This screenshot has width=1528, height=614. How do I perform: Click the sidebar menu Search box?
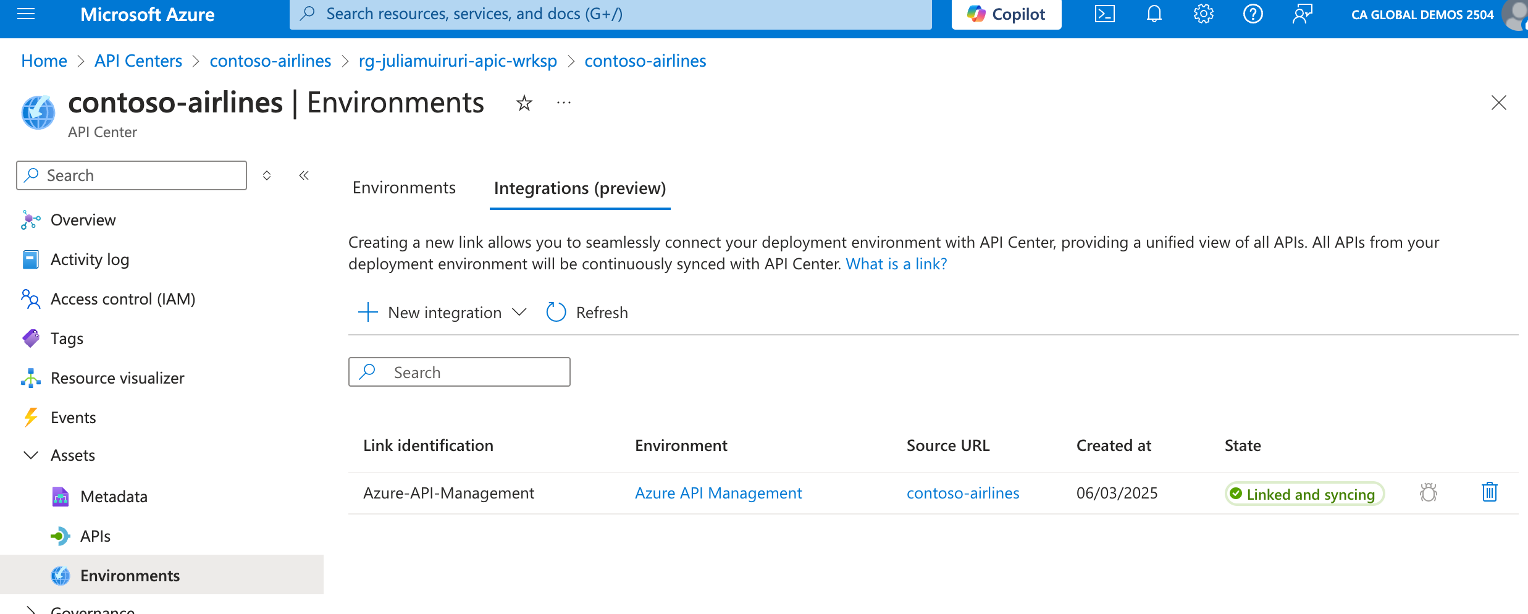[x=132, y=175]
